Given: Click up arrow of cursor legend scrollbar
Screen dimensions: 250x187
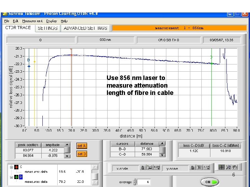Looking at the screenshot, I should pos(95,167).
